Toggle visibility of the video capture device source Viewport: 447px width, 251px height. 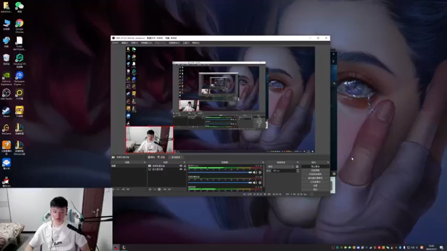(x=180, y=166)
